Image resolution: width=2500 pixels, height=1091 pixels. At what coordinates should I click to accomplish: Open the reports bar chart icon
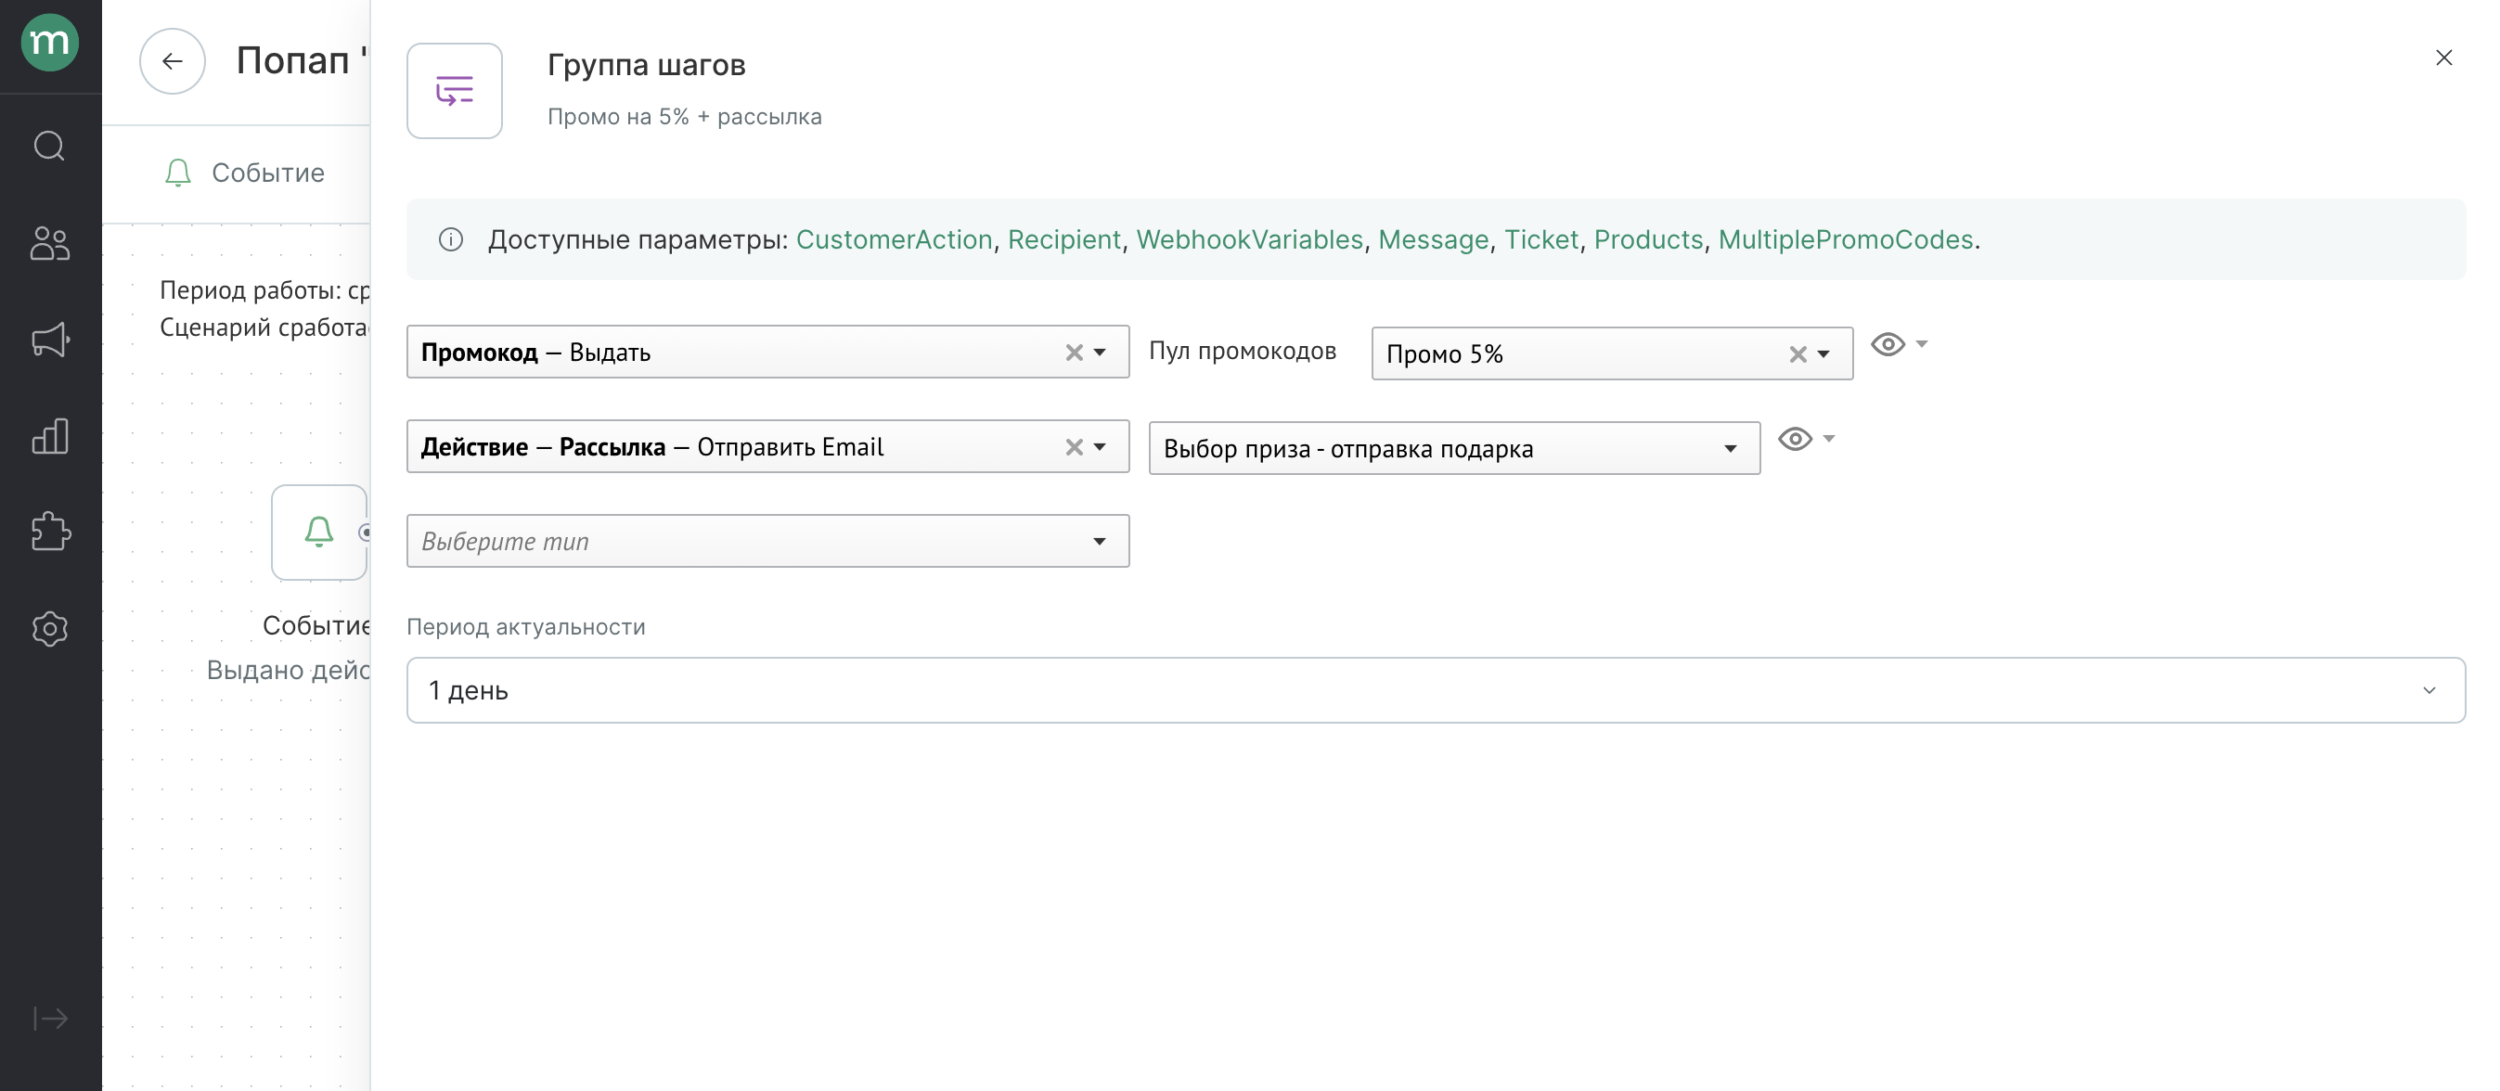point(49,436)
